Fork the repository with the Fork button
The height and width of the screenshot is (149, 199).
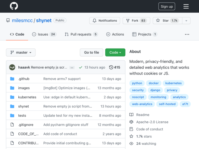tap(136, 21)
